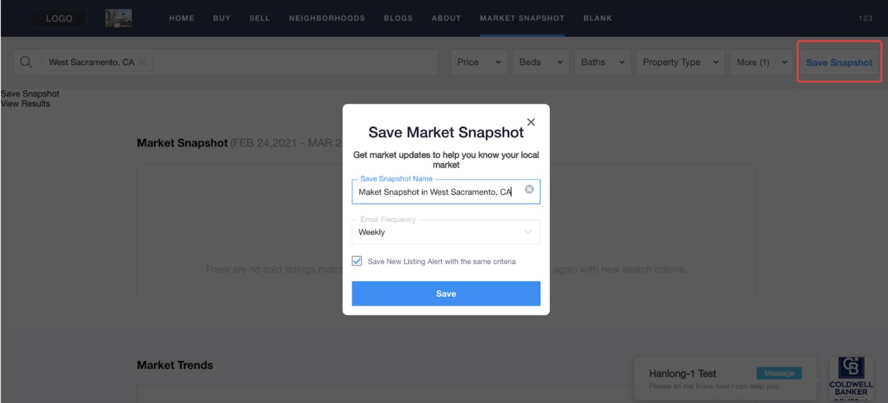Screen dimensions: 888x403
Task: Click into the Save Snapshot Name field
Action: [x=438, y=192]
